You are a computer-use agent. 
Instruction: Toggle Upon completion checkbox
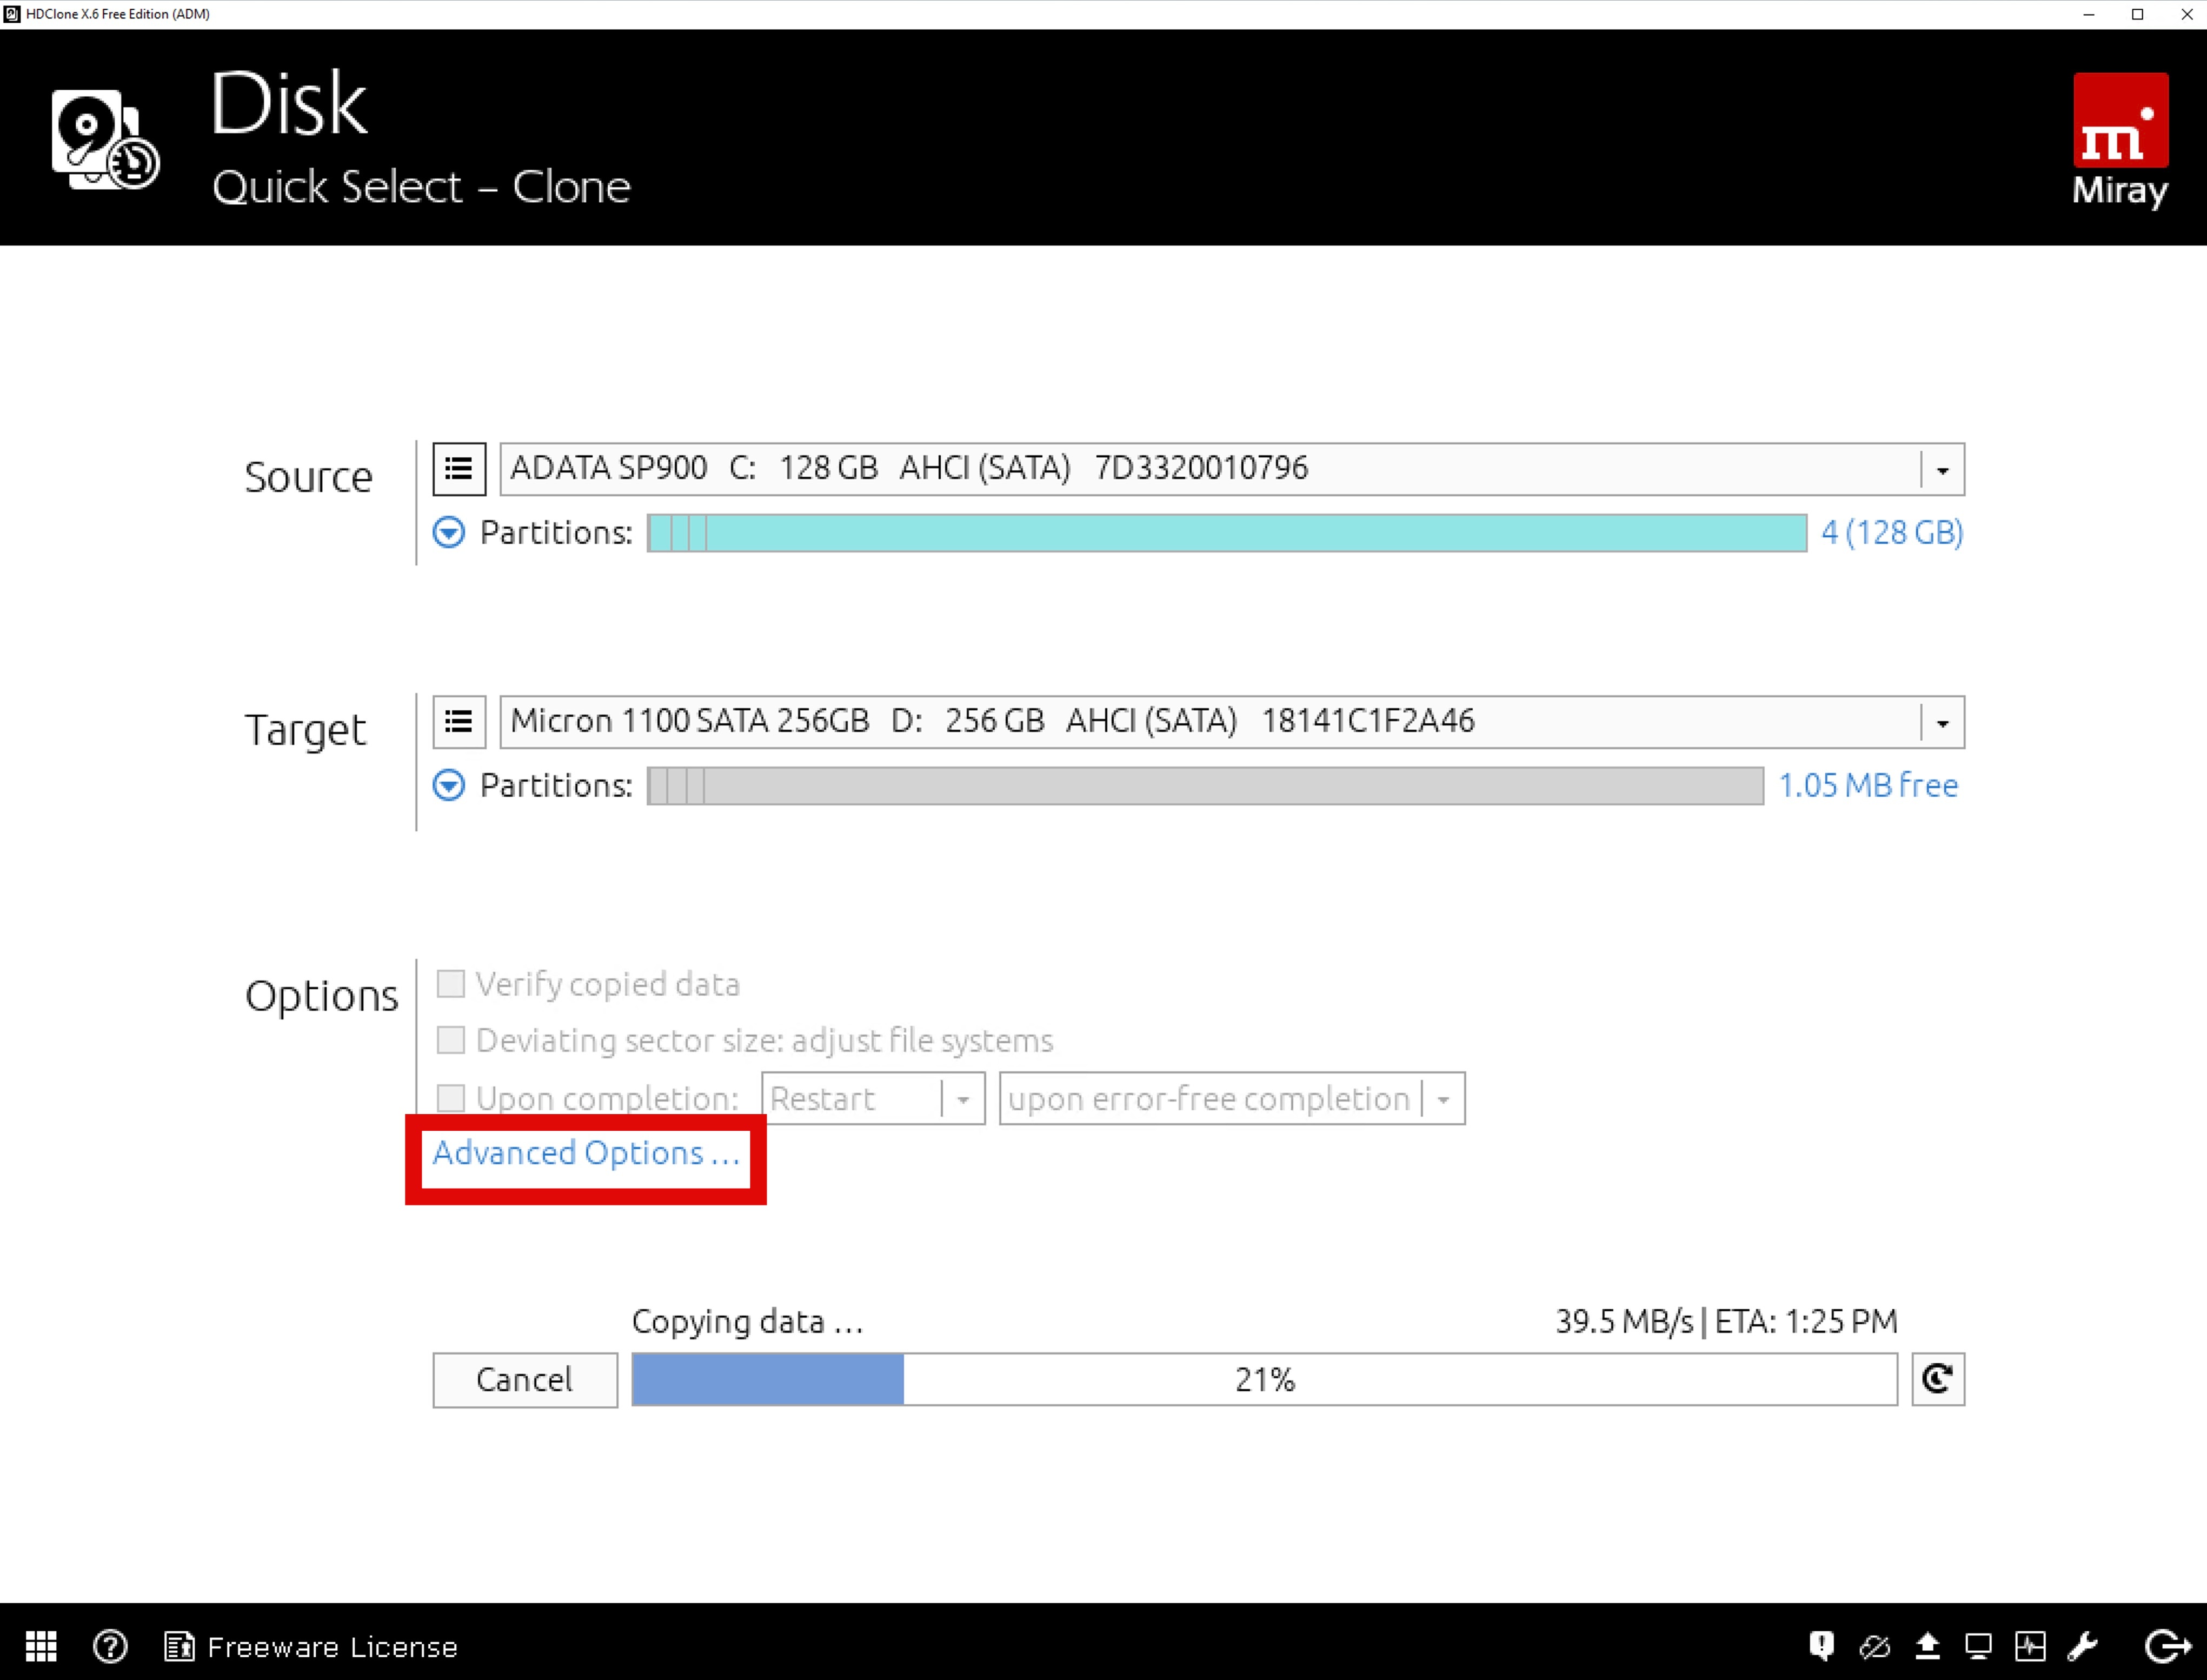pyautogui.click(x=451, y=1097)
